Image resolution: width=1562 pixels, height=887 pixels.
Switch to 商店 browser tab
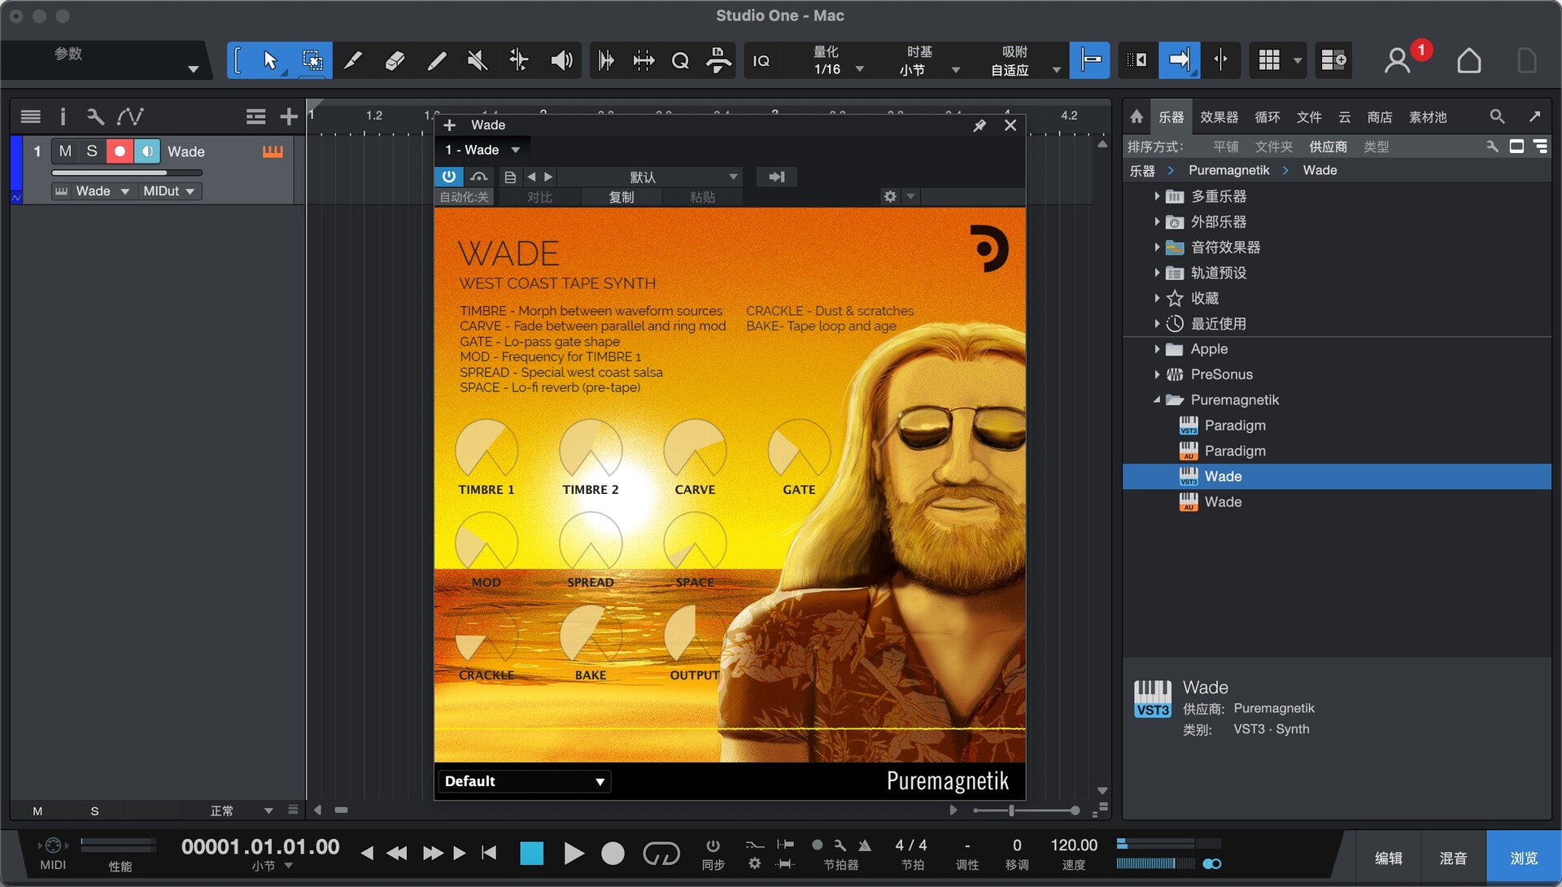[1379, 117]
